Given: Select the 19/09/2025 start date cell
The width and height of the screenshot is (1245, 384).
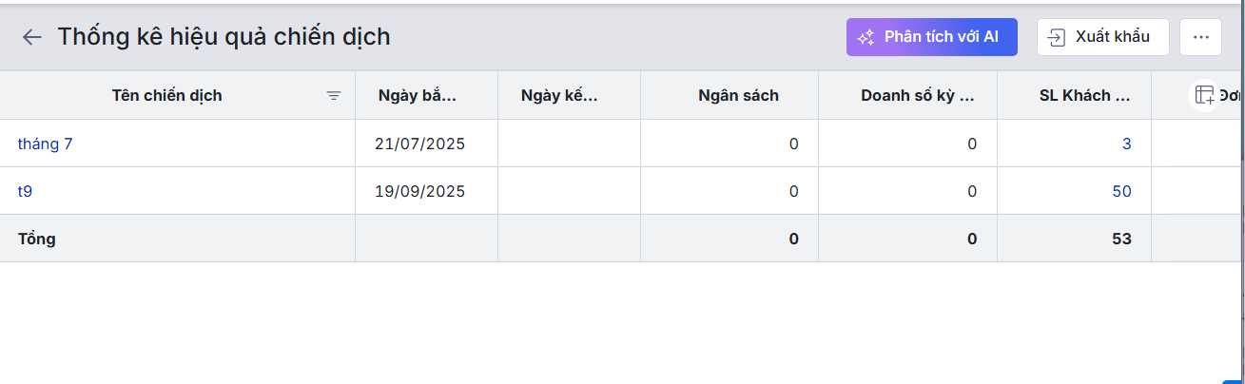Looking at the screenshot, I should point(419,191).
